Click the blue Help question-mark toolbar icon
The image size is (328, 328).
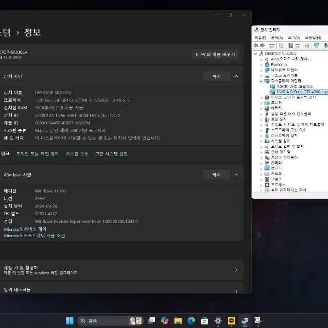click(291, 45)
